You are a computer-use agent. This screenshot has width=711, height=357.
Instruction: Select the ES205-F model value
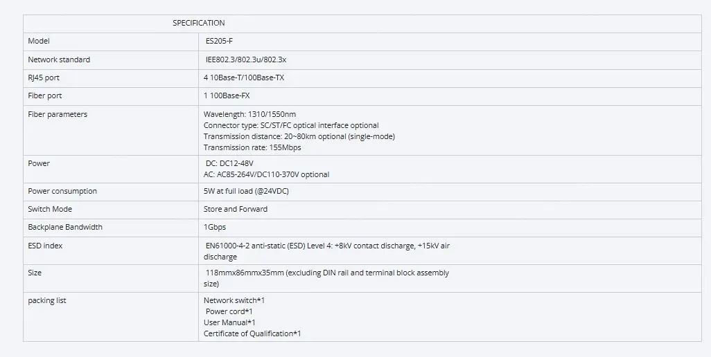click(x=219, y=42)
